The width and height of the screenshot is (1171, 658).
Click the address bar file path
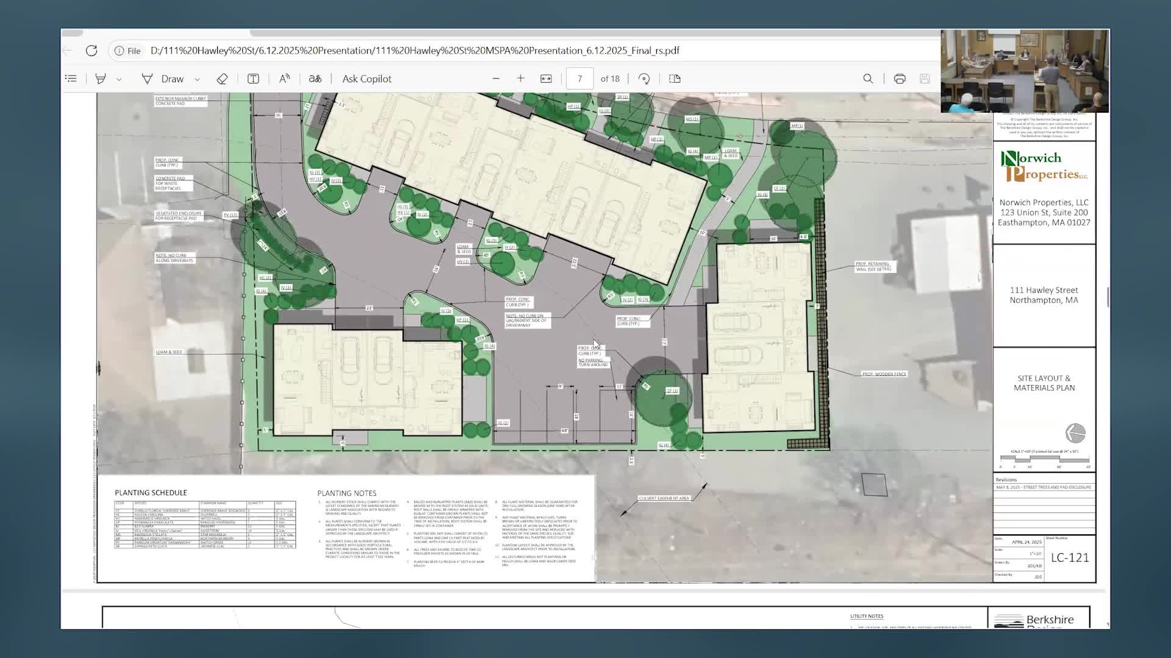[x=415, y=51]
